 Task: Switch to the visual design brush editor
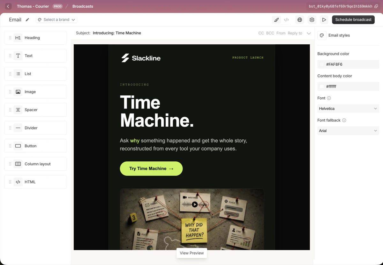pos(276,20)
